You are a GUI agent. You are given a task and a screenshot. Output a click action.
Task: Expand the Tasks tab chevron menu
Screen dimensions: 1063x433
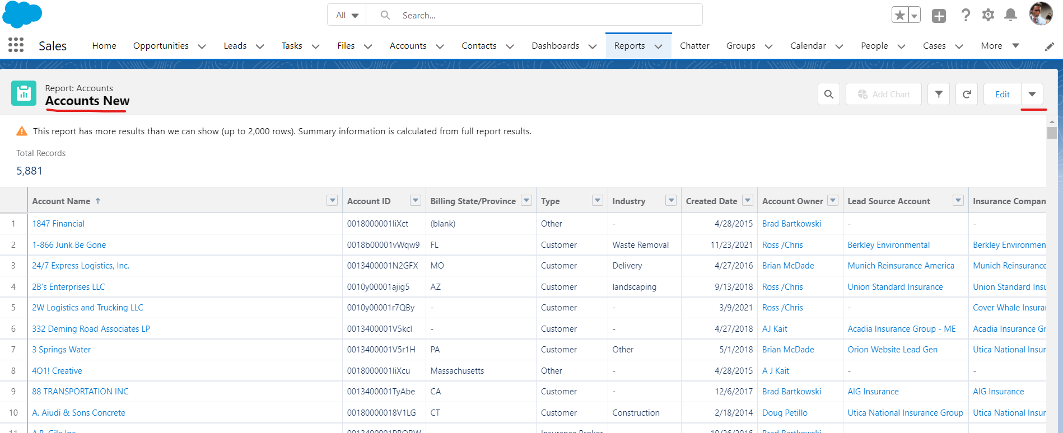(x=315, y=46)
